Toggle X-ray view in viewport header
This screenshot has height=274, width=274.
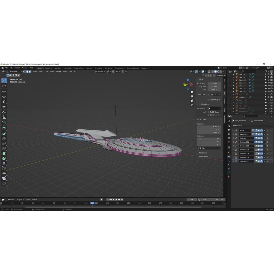tap(209, 72)
